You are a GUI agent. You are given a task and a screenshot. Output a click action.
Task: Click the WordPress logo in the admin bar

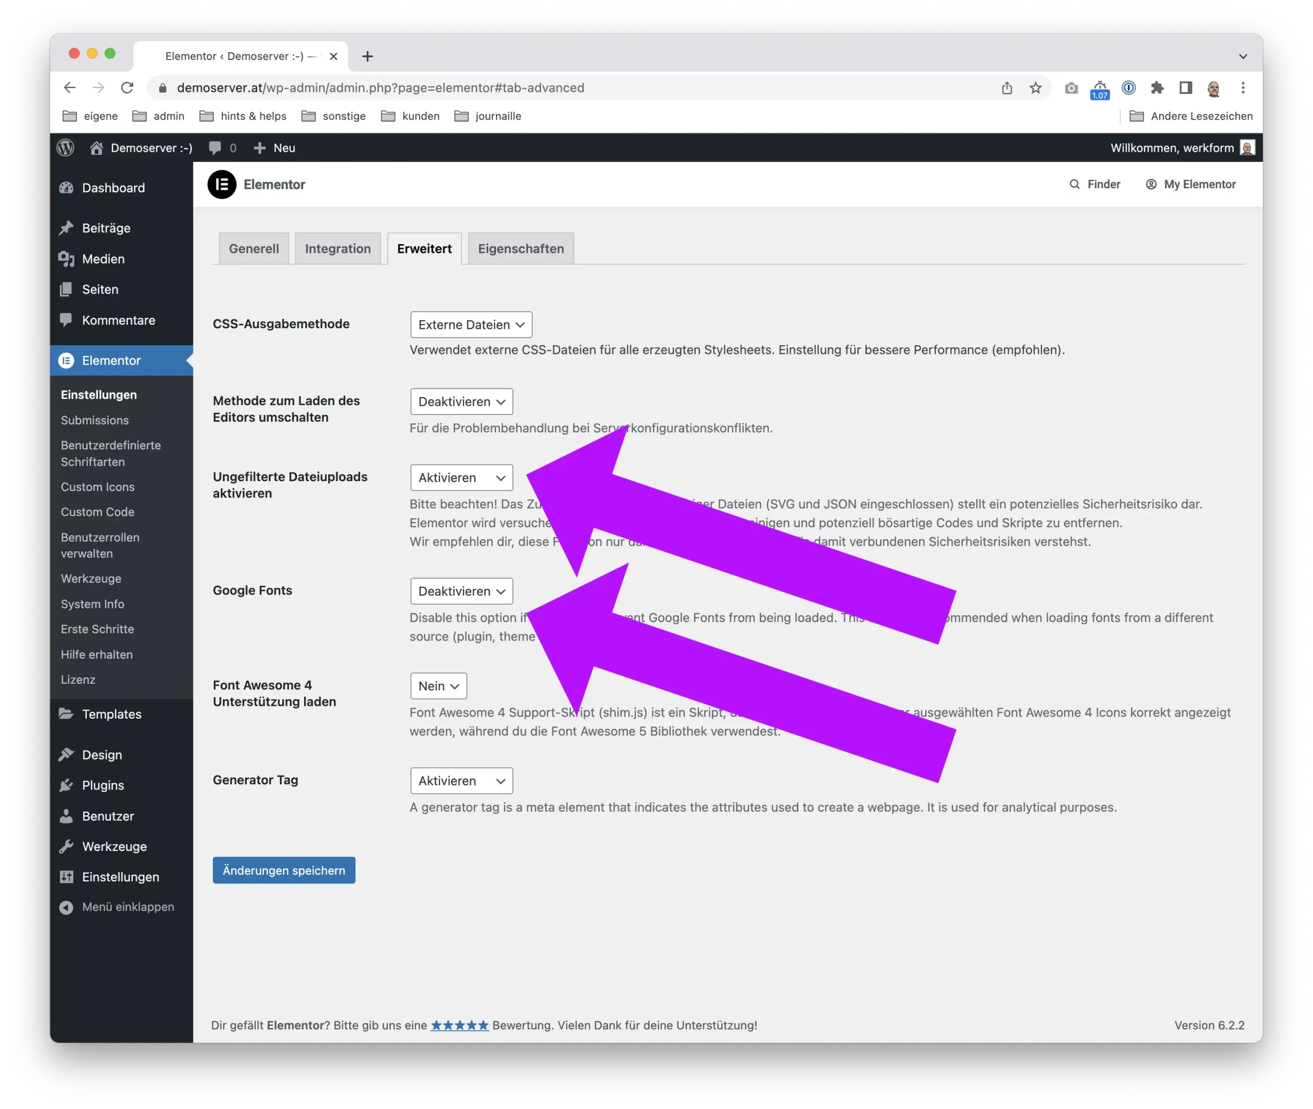[65, 148]
